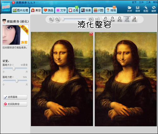Click the 45像素 brush size value
158x134 pixels.
pos(24,65)
